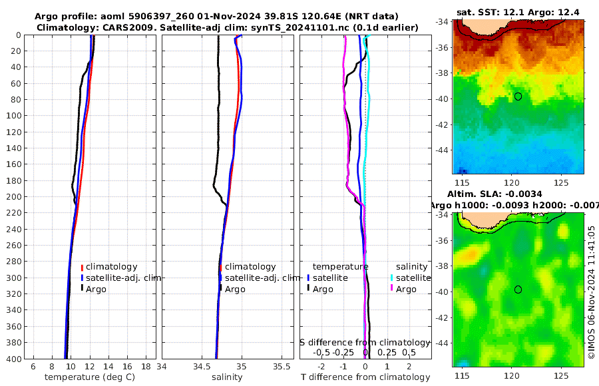The height and width of the screenshot is (386, 599).
Task: Click the blue satellite-adj. clim marker in the salinity legend
Action: pos(220,278)
